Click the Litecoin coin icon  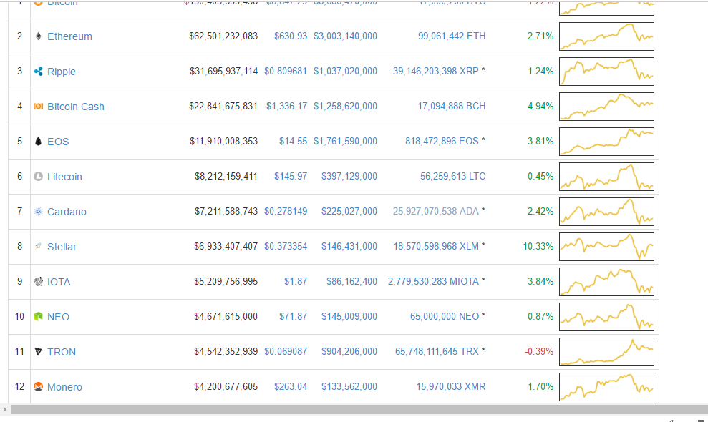point(39,177)
